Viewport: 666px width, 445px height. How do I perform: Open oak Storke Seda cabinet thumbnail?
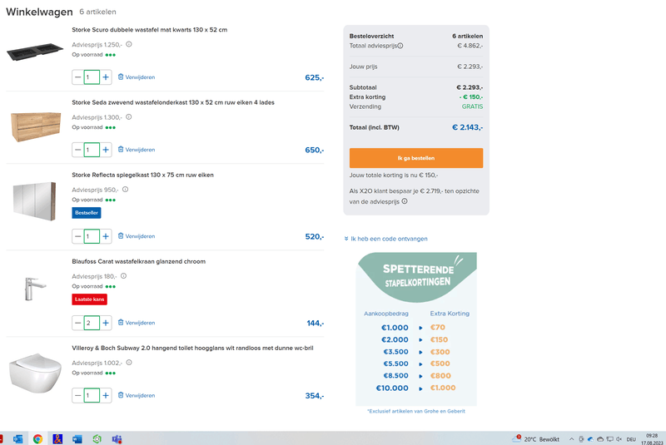(x=36, y=126)
